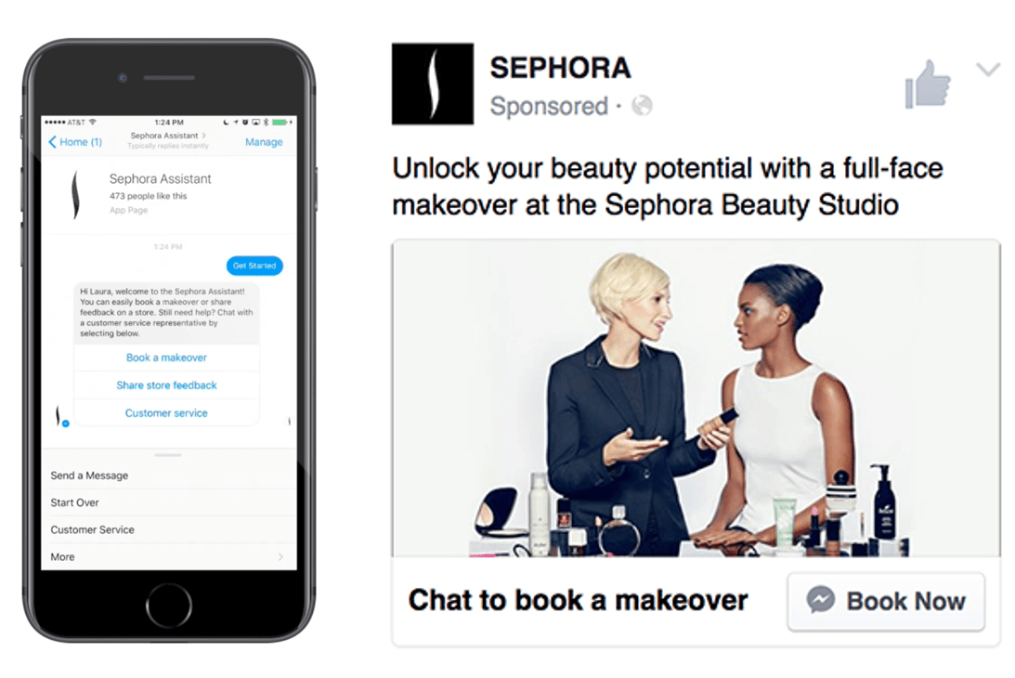Click the Book Now Messenger button

pos(886,601)
